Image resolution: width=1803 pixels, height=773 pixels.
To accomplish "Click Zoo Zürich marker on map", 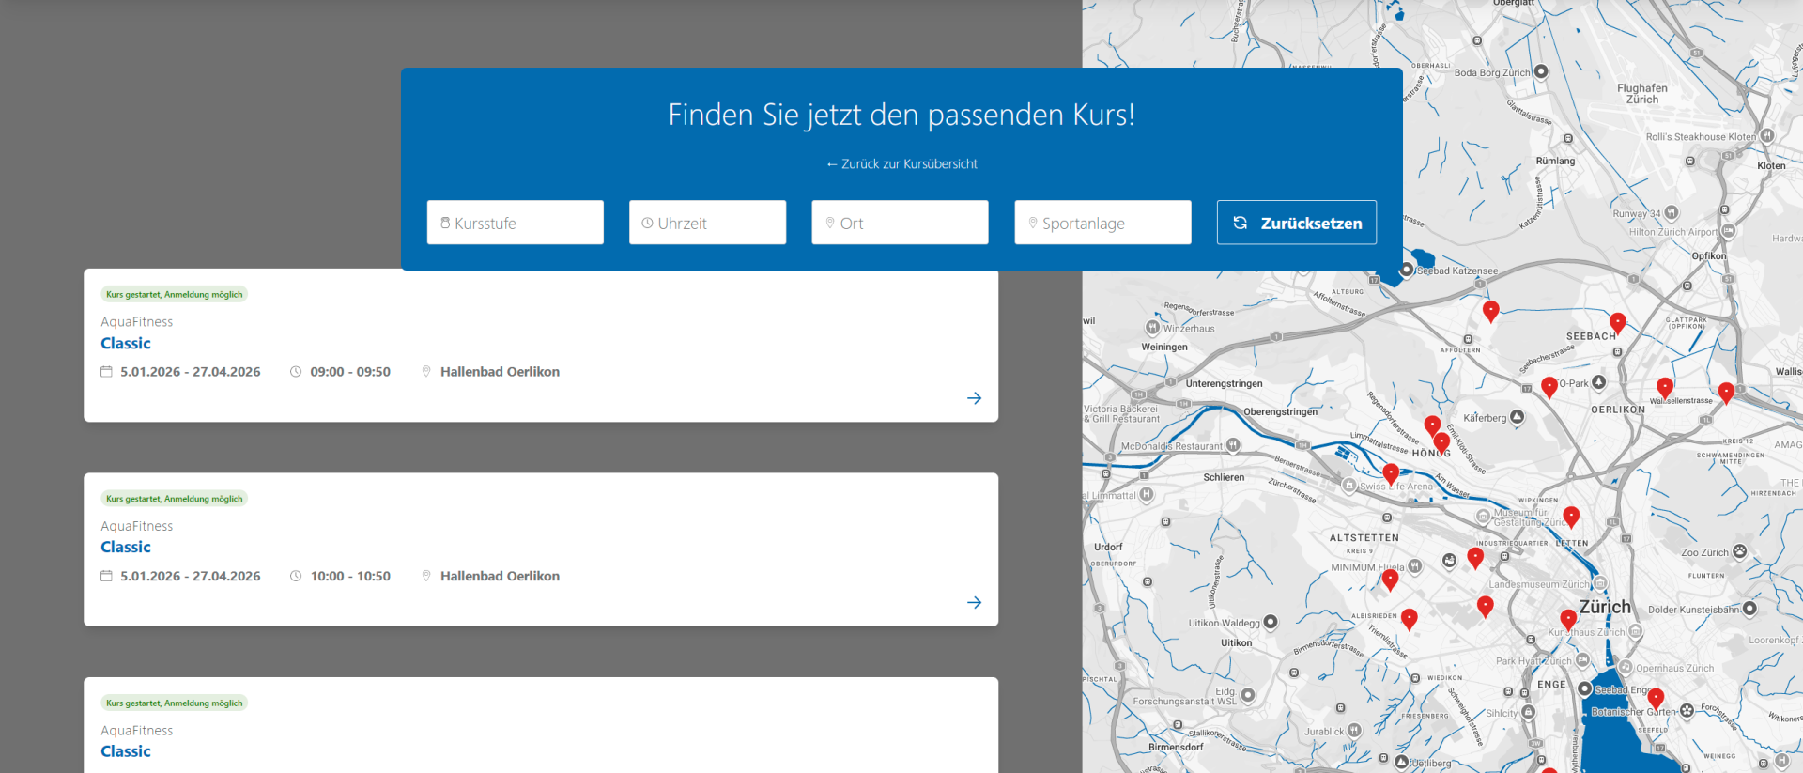I will point(1739,551).
